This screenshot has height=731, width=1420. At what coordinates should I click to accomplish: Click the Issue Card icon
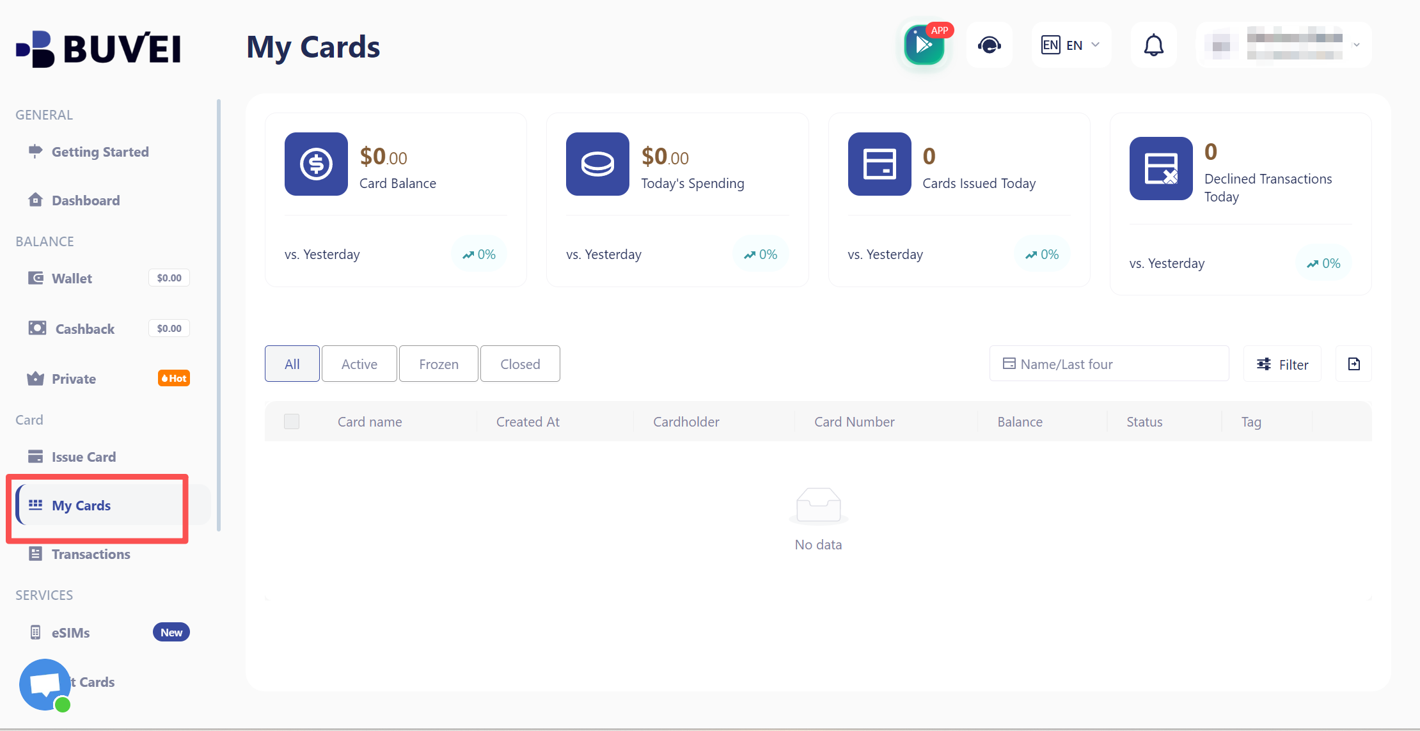(36, 456)
